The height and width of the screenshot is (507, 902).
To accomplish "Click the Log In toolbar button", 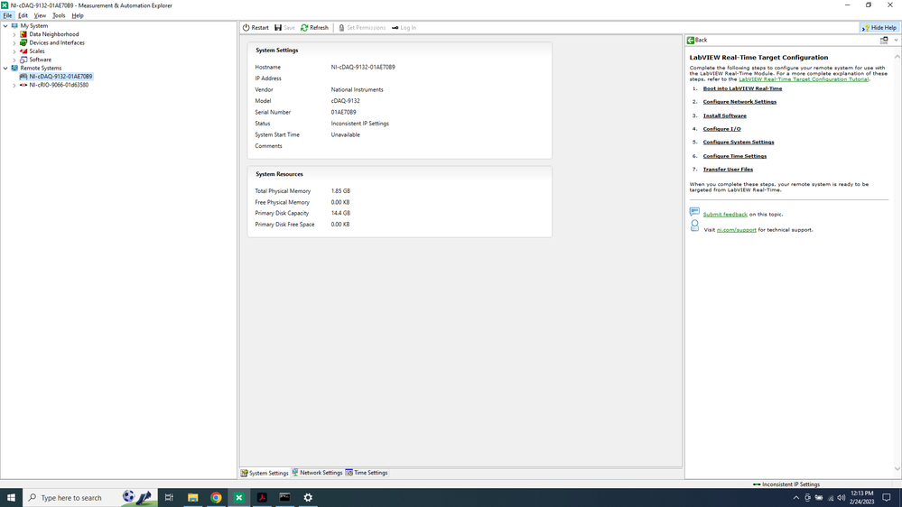I will (x=404, y=28).
